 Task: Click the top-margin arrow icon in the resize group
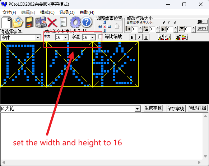pos(146,29)
